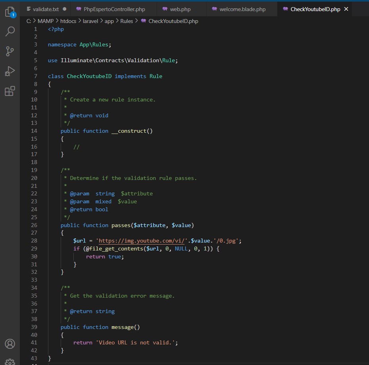The width and height of the screenshot is (369, 365).
Task: Click '@return void' docblock text
Action: tap(89, 116)
